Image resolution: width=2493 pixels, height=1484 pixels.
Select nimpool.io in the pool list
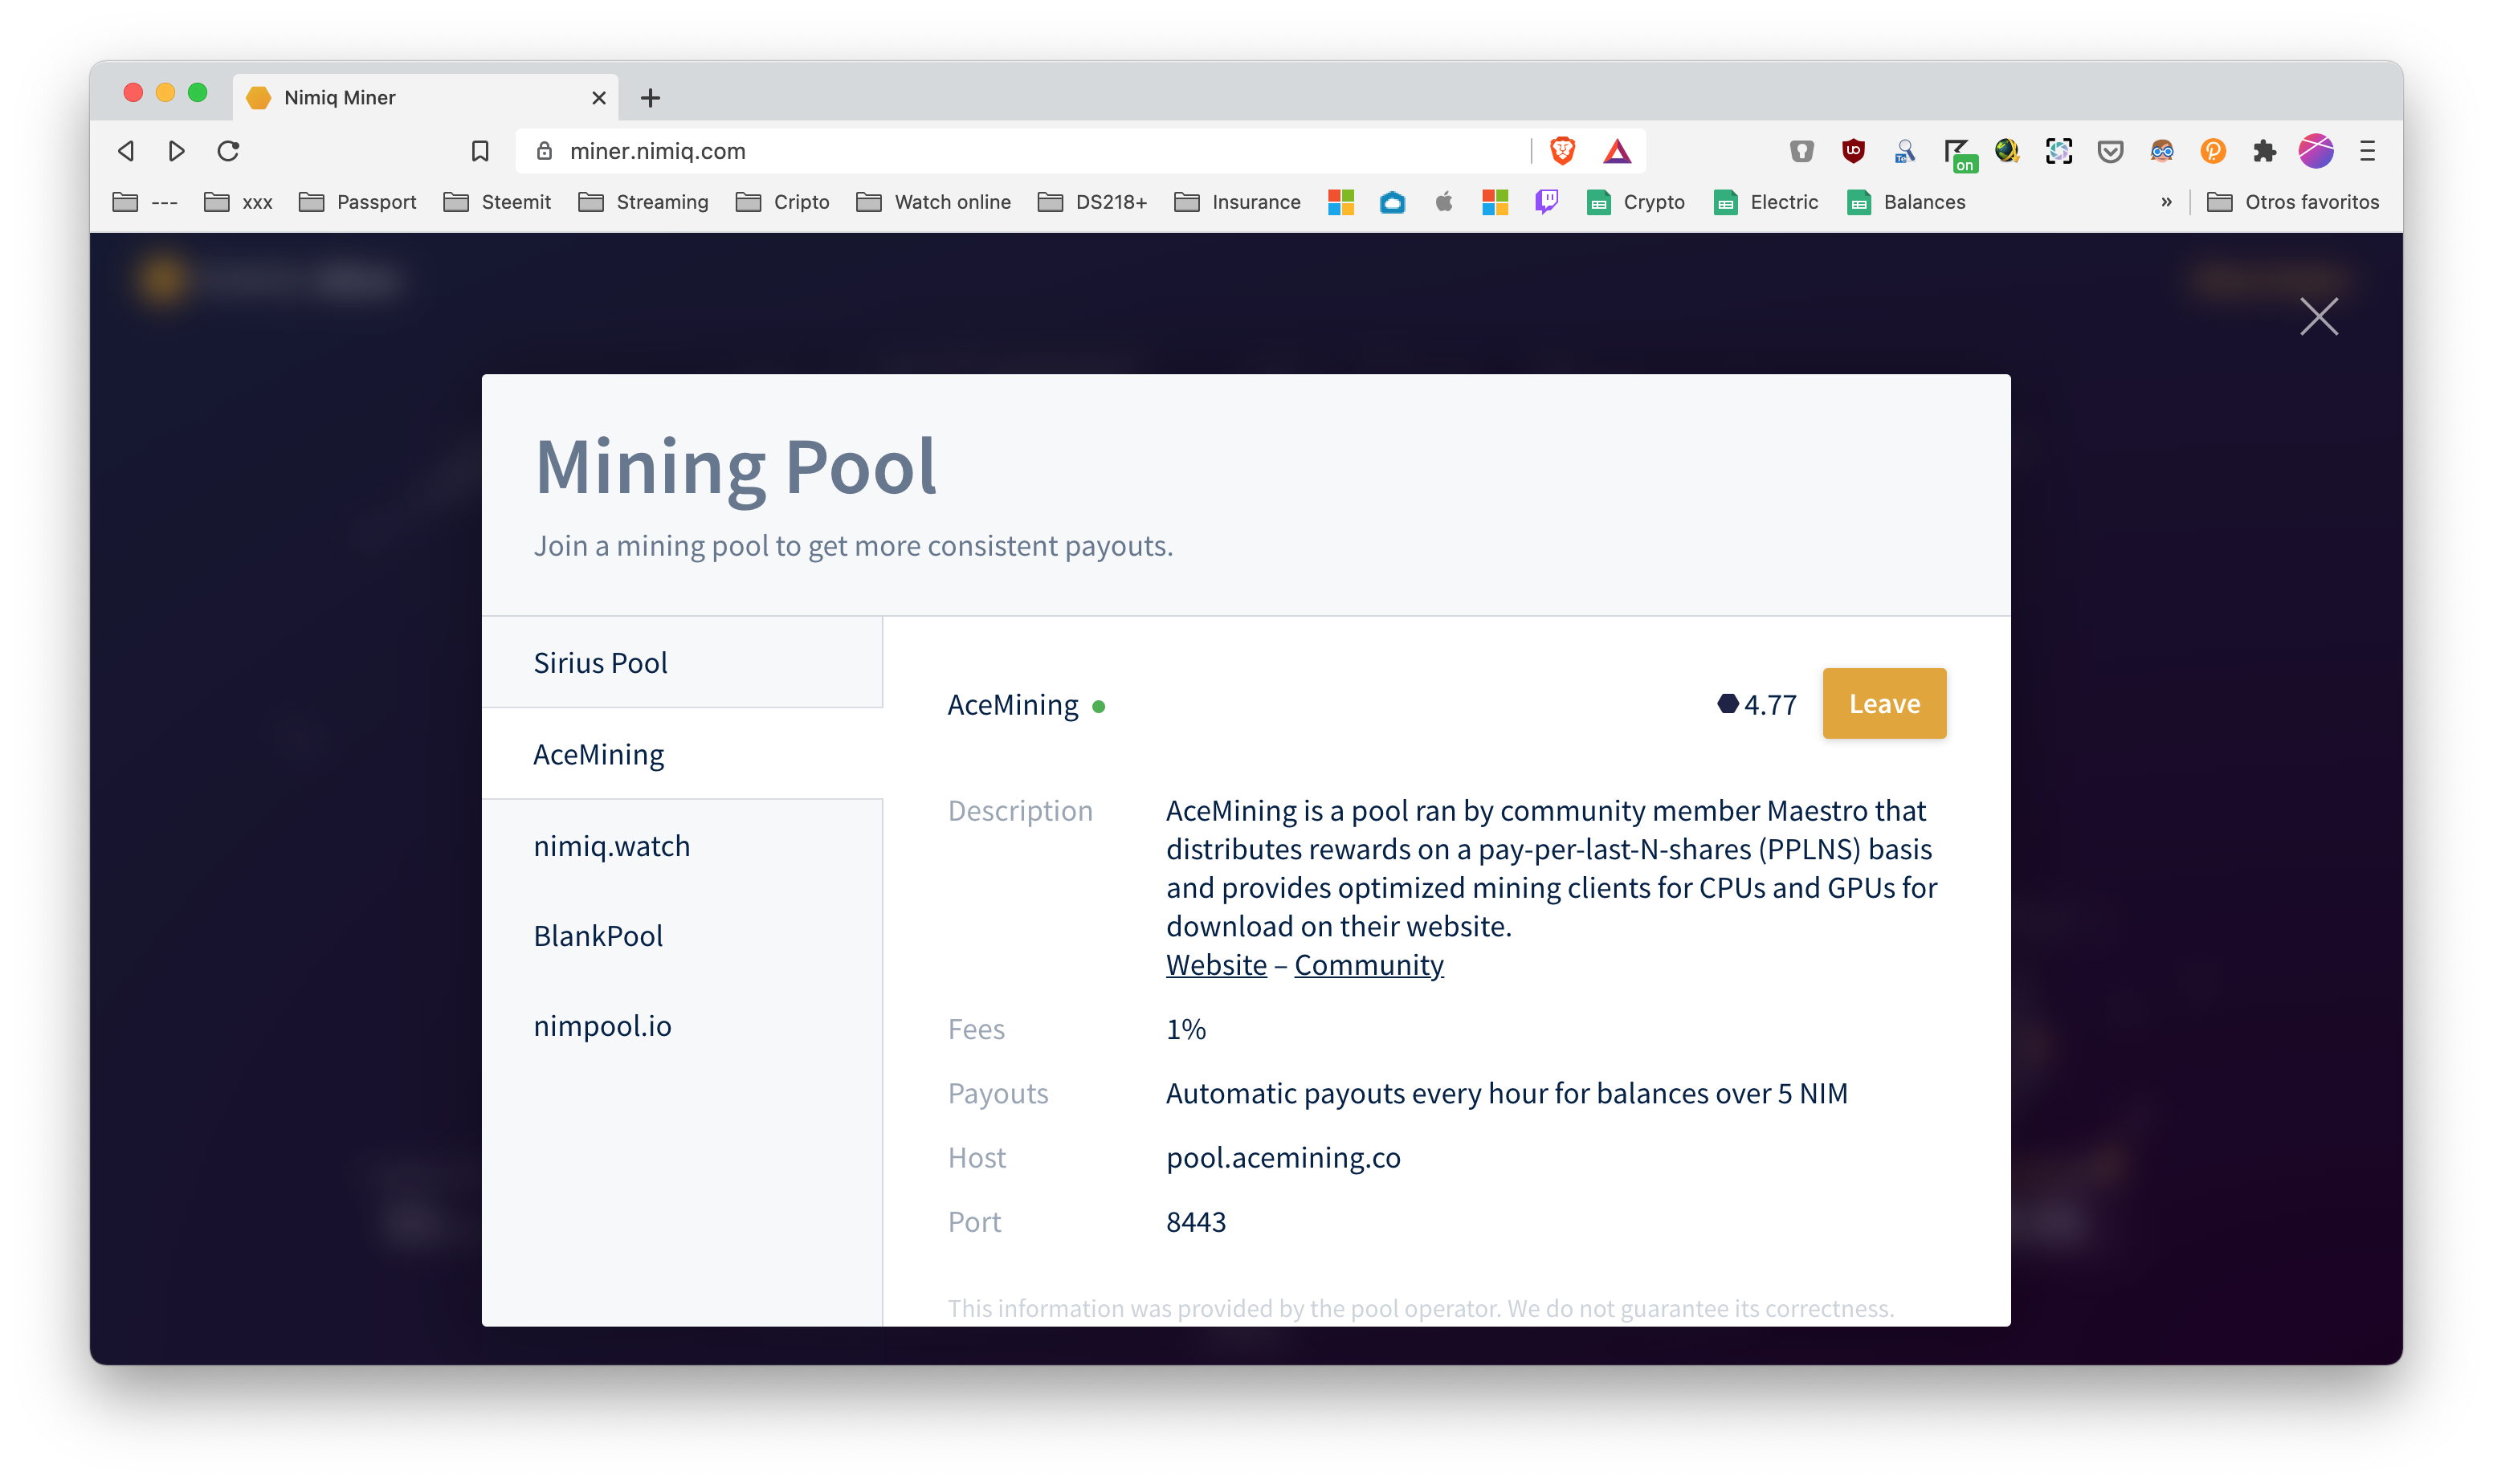point(682,1026)
